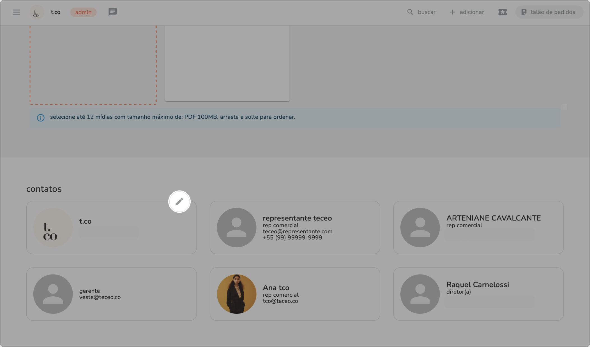
Task: Click the search magnifier icon
Action: tap(410, 12)
